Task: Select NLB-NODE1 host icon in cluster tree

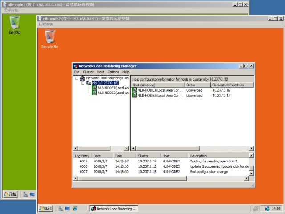Action: coord(94,88)
